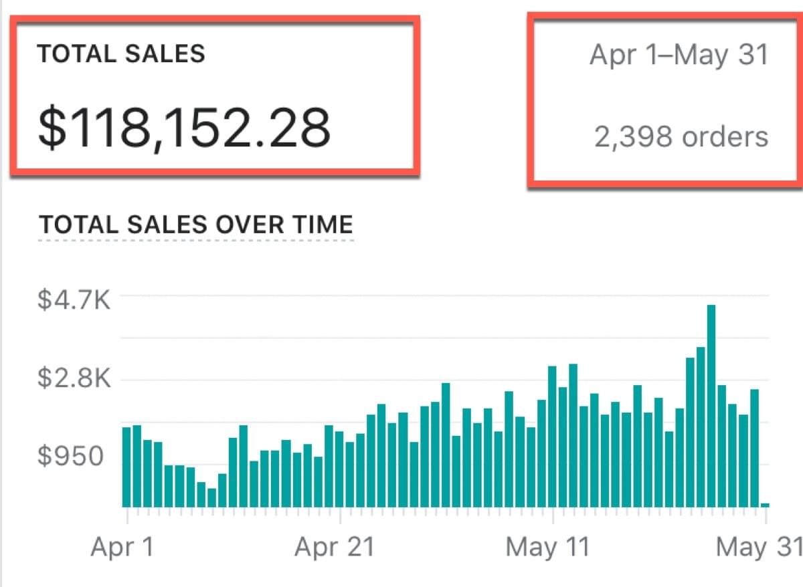Select the first bar at Apr 1

pos(126,467)
